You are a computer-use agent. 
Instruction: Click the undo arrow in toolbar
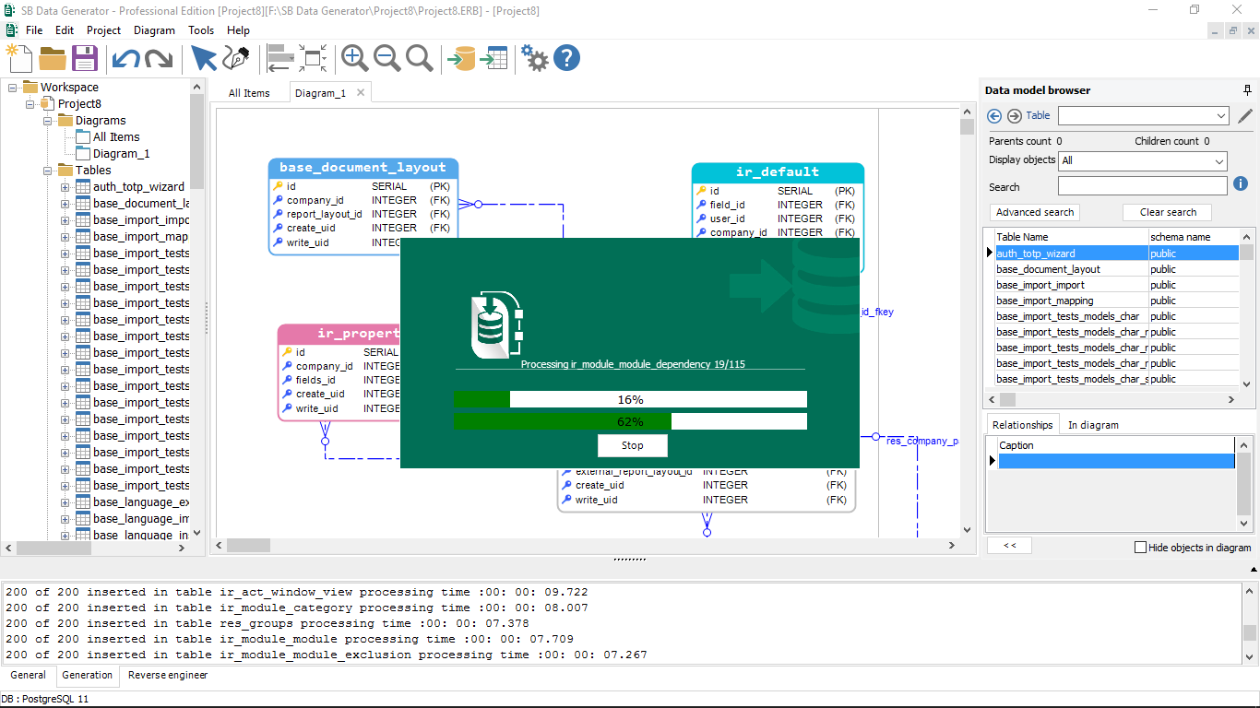click(x=125, y=59)
